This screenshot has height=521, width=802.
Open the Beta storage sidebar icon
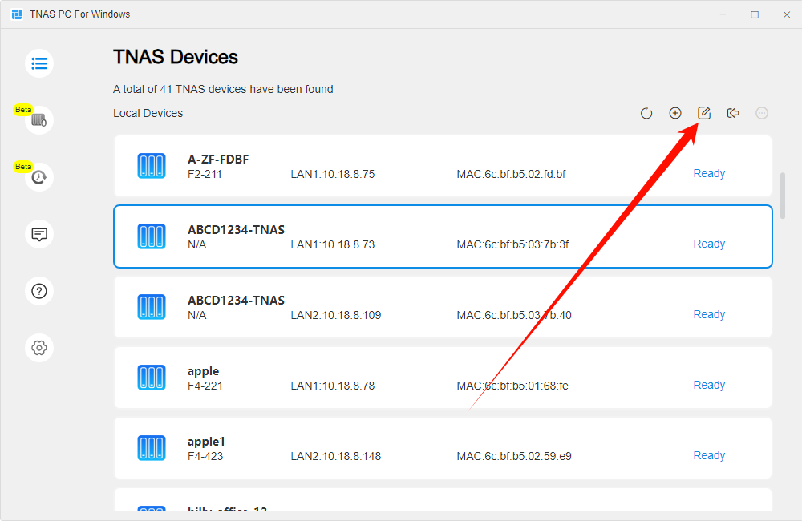(39, 120)
